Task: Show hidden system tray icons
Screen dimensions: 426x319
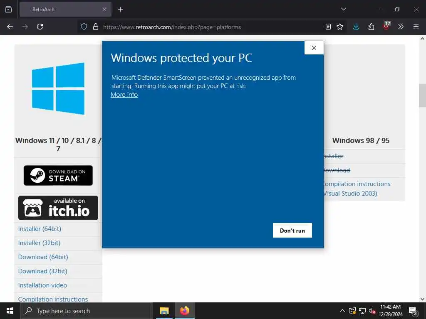Action: point(342,311)
